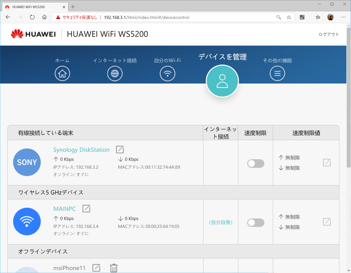The image size is (351, 273).
Task: Enable speed limit for Synology DiskStation
Action: coord(256,164)
